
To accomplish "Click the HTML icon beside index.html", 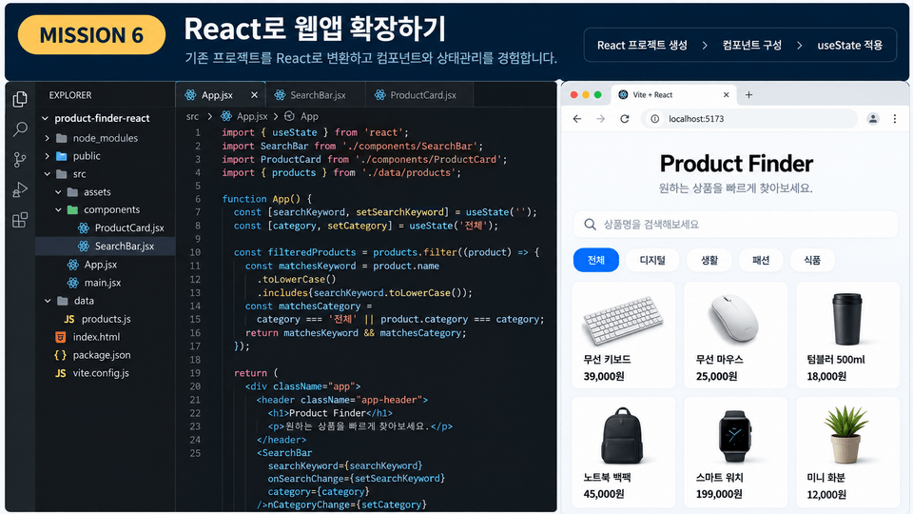I will [x=60, y=337].
